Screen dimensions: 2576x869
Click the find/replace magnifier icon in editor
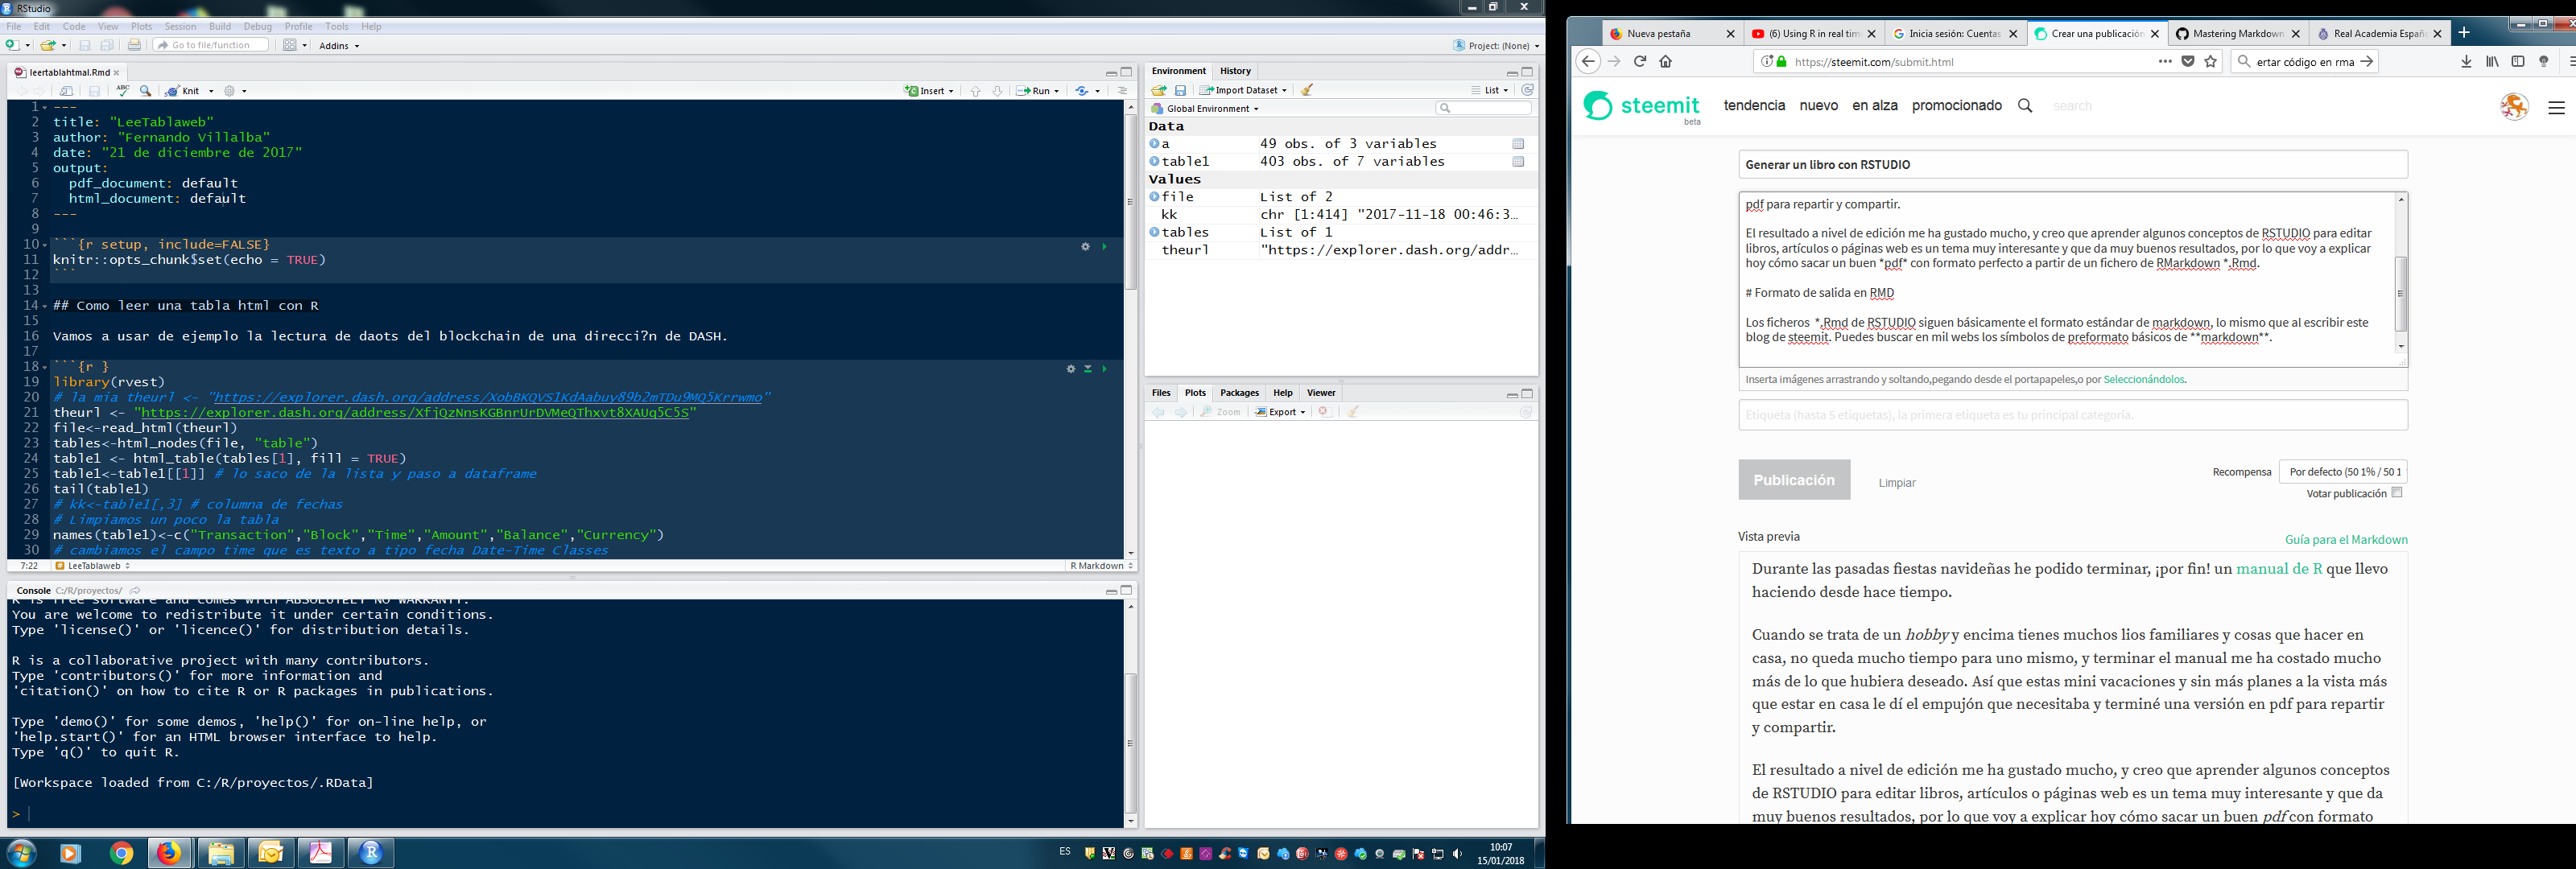click(x=146, y=90)
